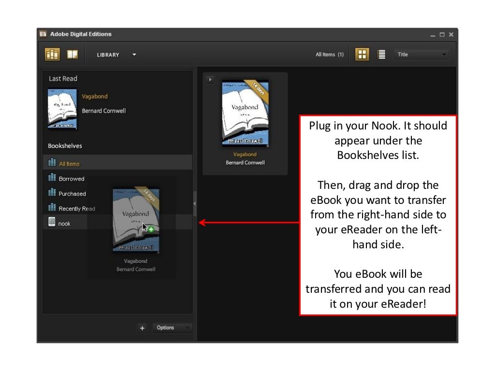Open item options arrow on Vagabond card
Screen dimensions: 495x371
[210, 80]
